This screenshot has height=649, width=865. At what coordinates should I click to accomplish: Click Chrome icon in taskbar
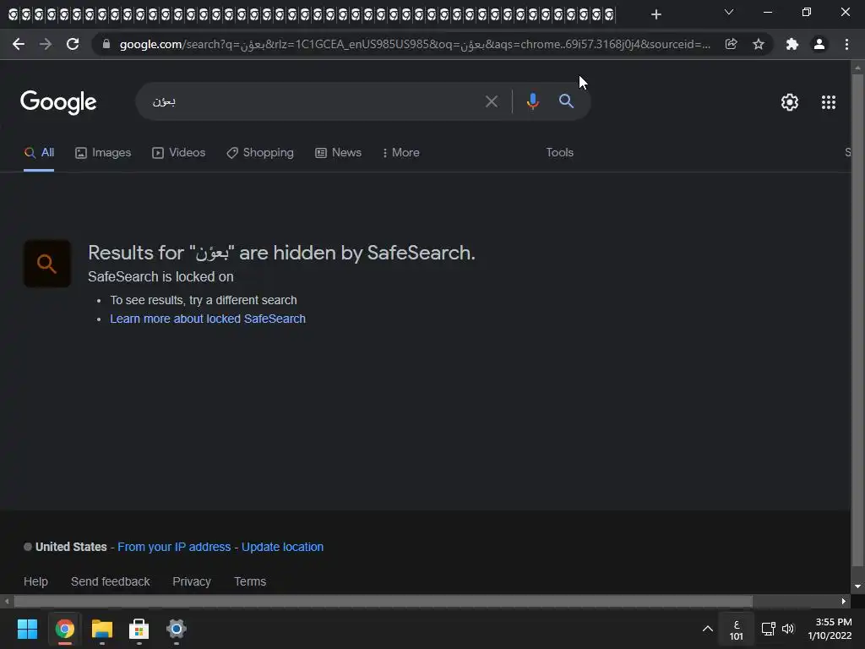tap(64, 629)
